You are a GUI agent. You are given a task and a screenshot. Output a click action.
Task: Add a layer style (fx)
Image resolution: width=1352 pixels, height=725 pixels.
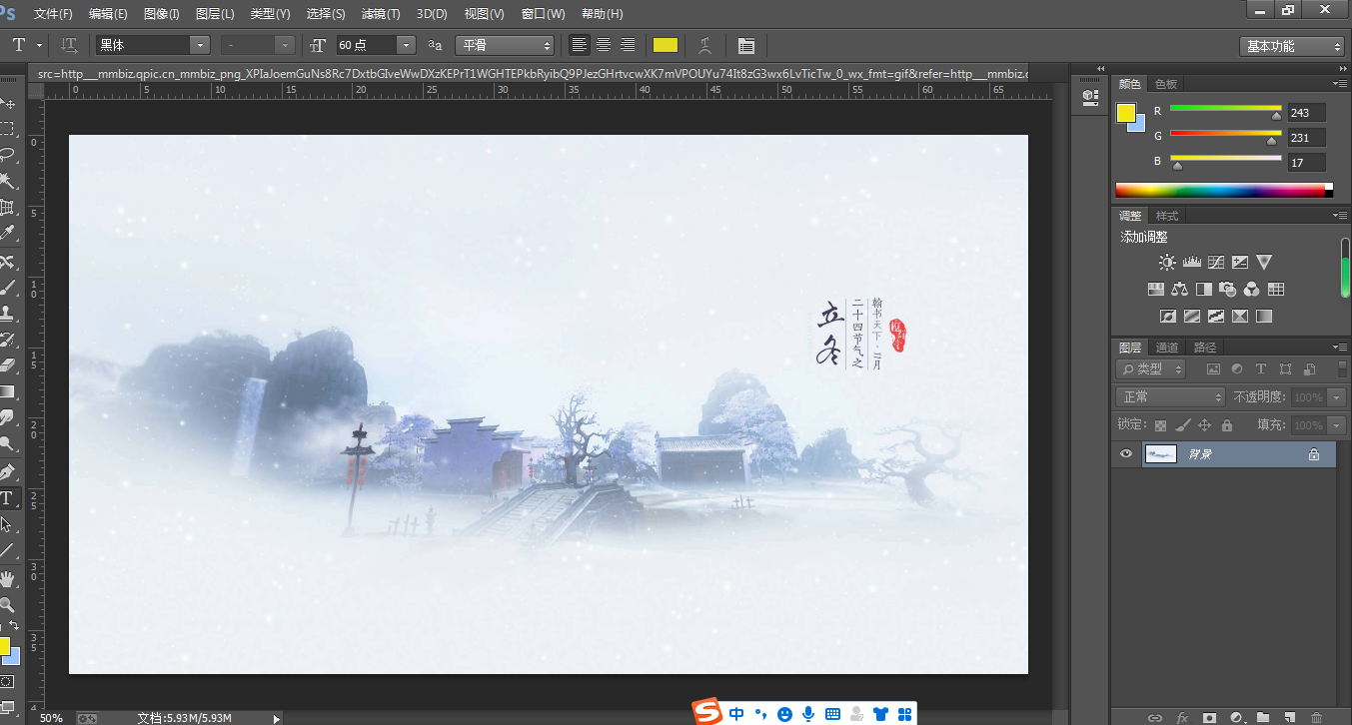pos(1182,717)
